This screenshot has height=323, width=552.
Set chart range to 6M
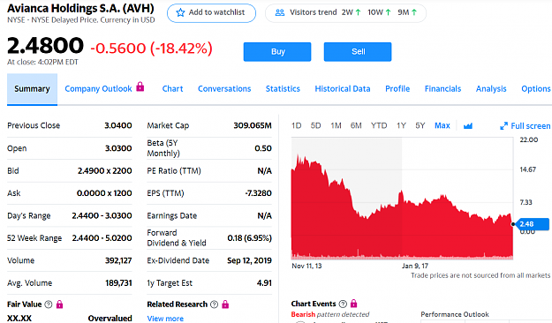click(x=356, y=125)
